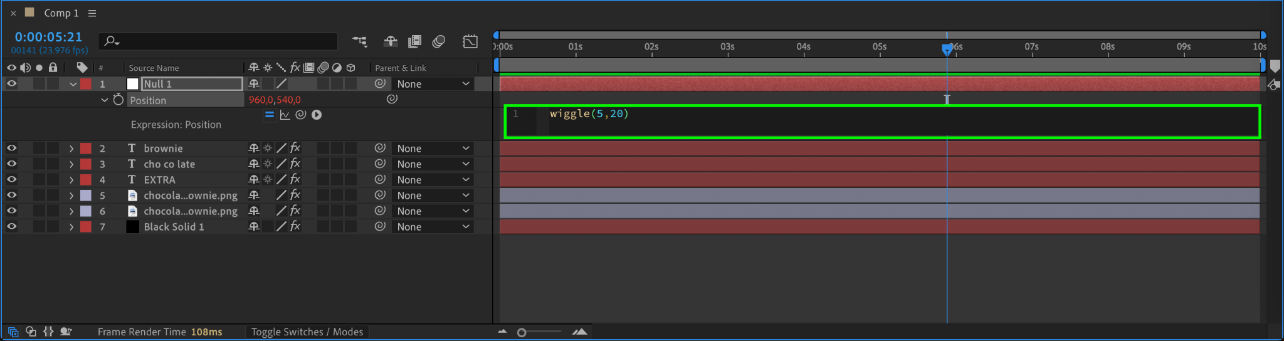Collapse the Null 1 layer twirl arrow
The height and width of the screenshot is (341, 1284).
[x=73, y=84]
